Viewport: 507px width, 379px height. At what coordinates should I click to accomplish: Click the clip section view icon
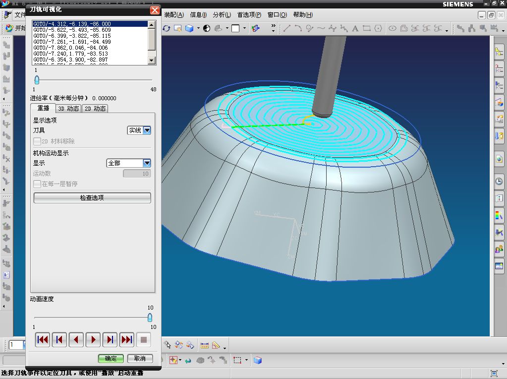click(255, 28)
